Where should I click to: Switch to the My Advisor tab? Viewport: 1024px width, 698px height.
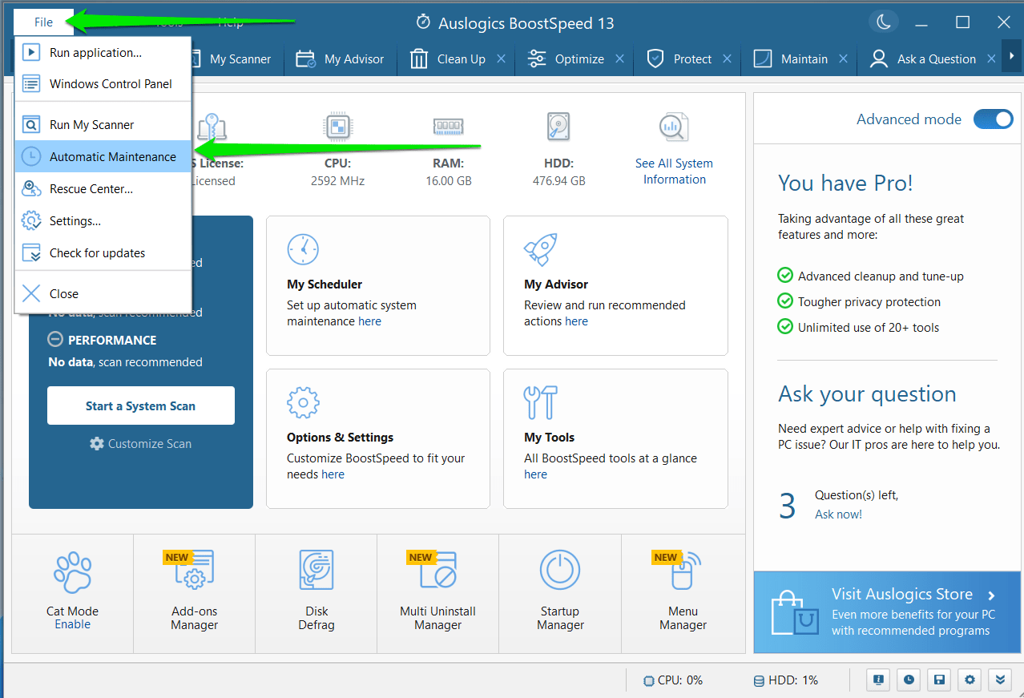click(341, 59)
